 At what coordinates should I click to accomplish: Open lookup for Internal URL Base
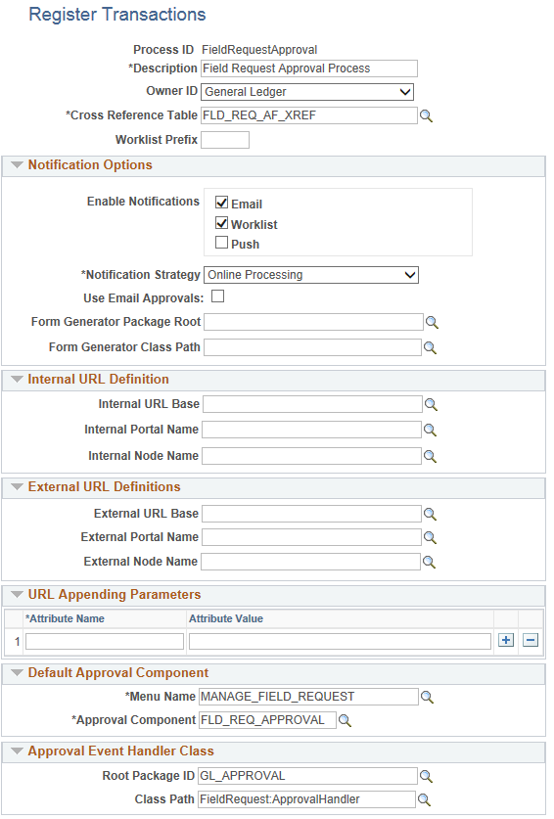[431, 404]
